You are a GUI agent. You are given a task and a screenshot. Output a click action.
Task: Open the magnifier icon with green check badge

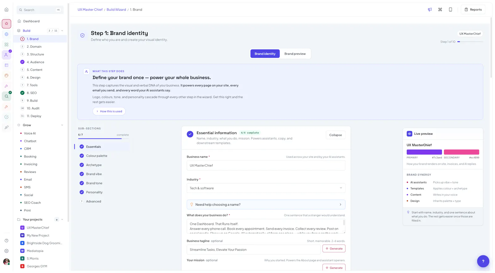(x=6, y=96)
